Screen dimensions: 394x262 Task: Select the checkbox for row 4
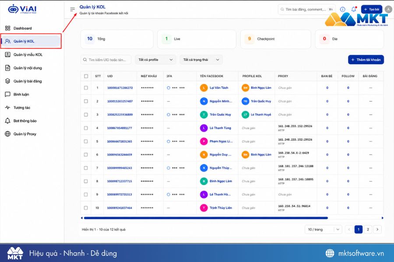coord(86,128)
